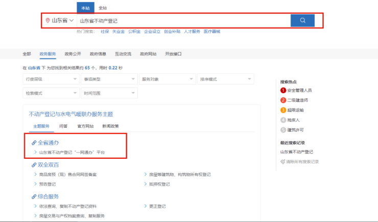
Task: Click the location pin icon beside 山东省
Action: pos(48,20)
